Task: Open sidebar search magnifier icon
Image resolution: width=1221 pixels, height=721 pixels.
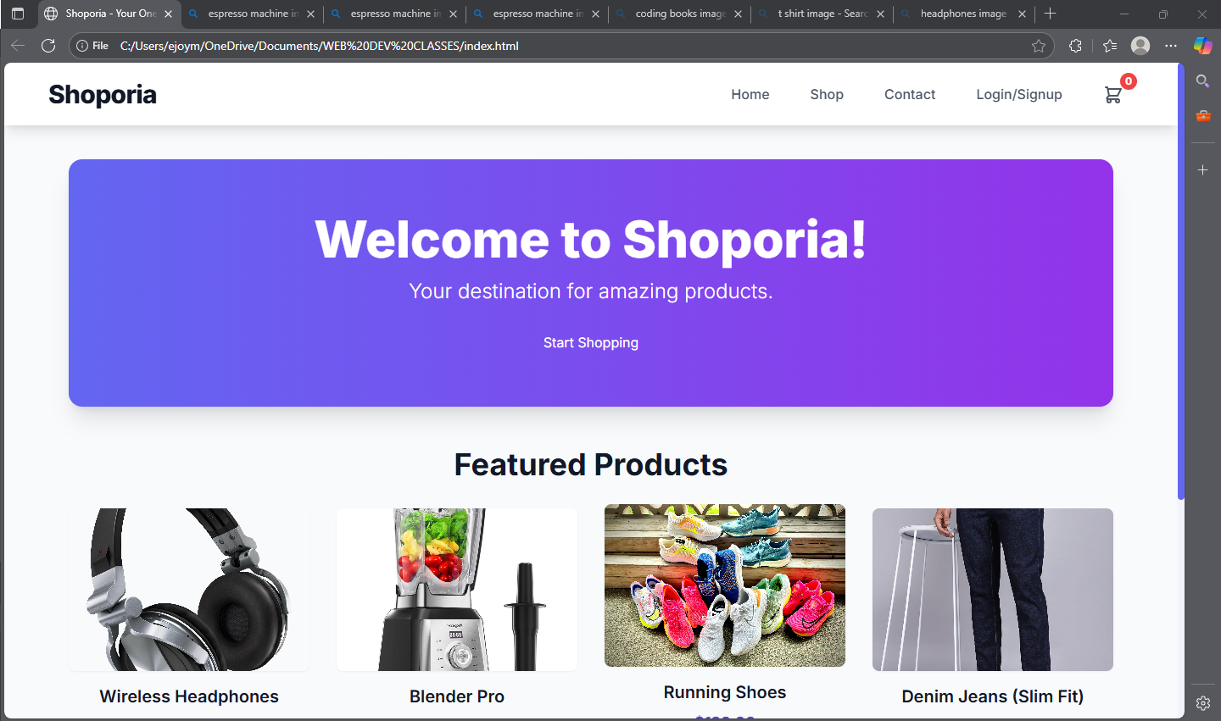Action: coord(1202,81)
